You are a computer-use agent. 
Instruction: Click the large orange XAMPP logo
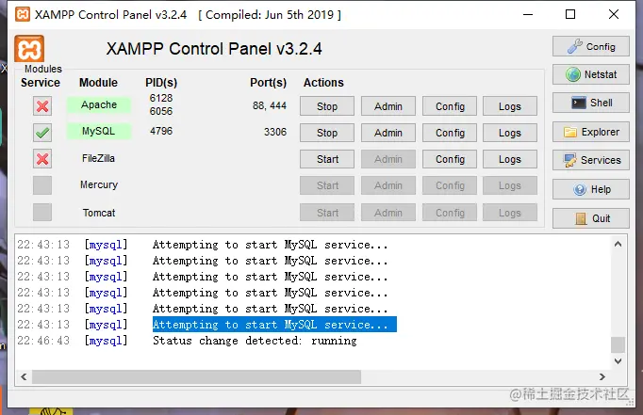coord(29,49)
